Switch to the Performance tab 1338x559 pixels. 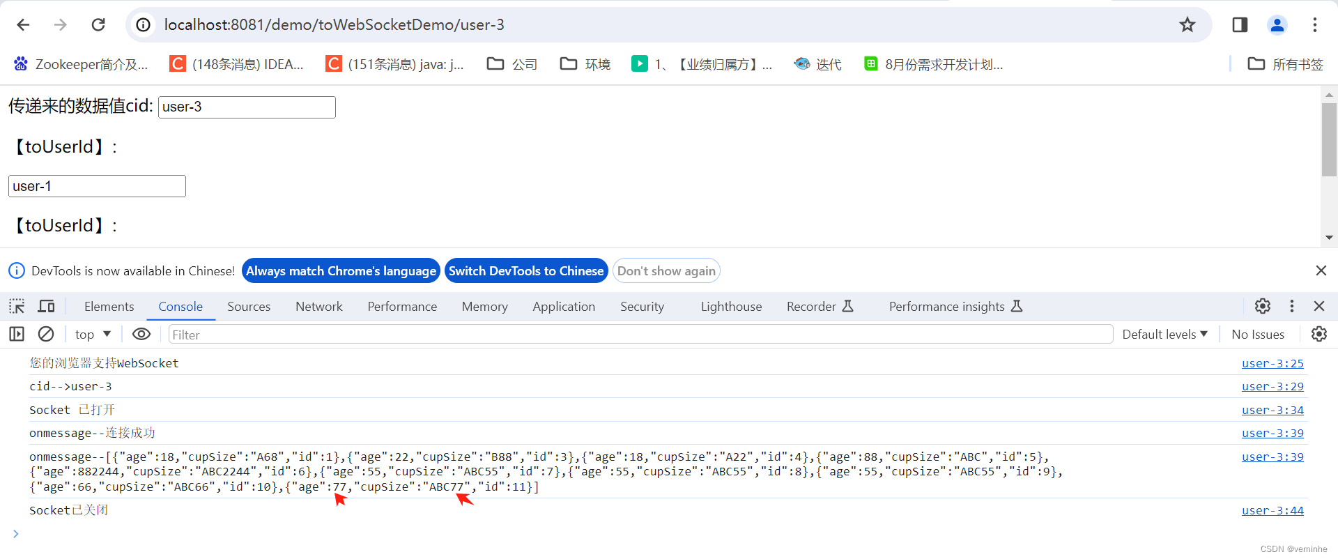tap(402, 307)
